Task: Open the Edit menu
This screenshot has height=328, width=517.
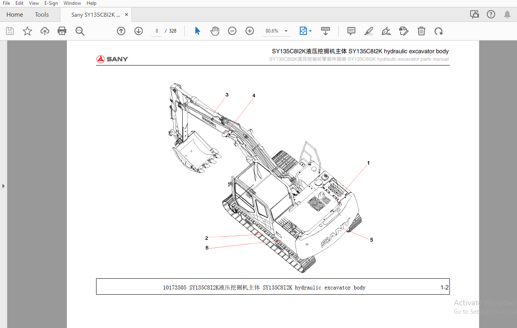Action: click(x=19, y=3)
